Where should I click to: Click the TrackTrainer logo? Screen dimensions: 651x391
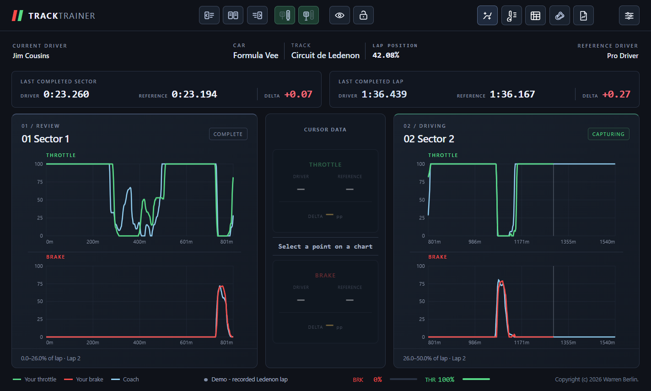tap(54, 16)
